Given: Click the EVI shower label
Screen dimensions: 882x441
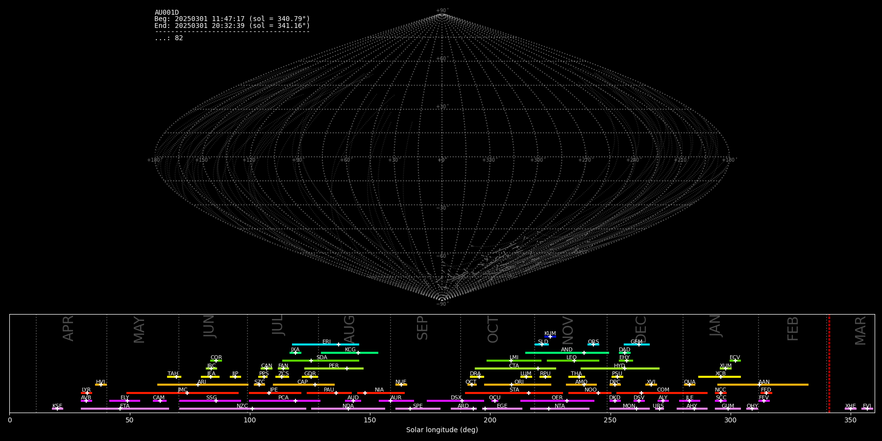Looking at the screenshot, I should click(867, 406).
